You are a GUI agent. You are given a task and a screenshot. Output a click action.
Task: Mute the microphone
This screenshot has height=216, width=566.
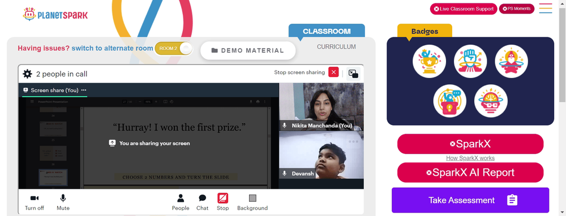(63, 202)
